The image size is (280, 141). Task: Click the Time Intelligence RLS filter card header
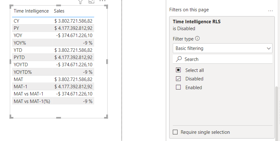coord(197,22)
